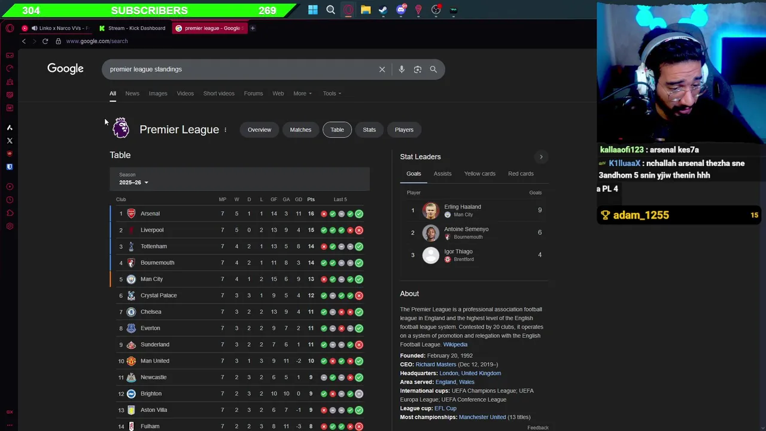Select the Short videos filter

click(218, 93)
